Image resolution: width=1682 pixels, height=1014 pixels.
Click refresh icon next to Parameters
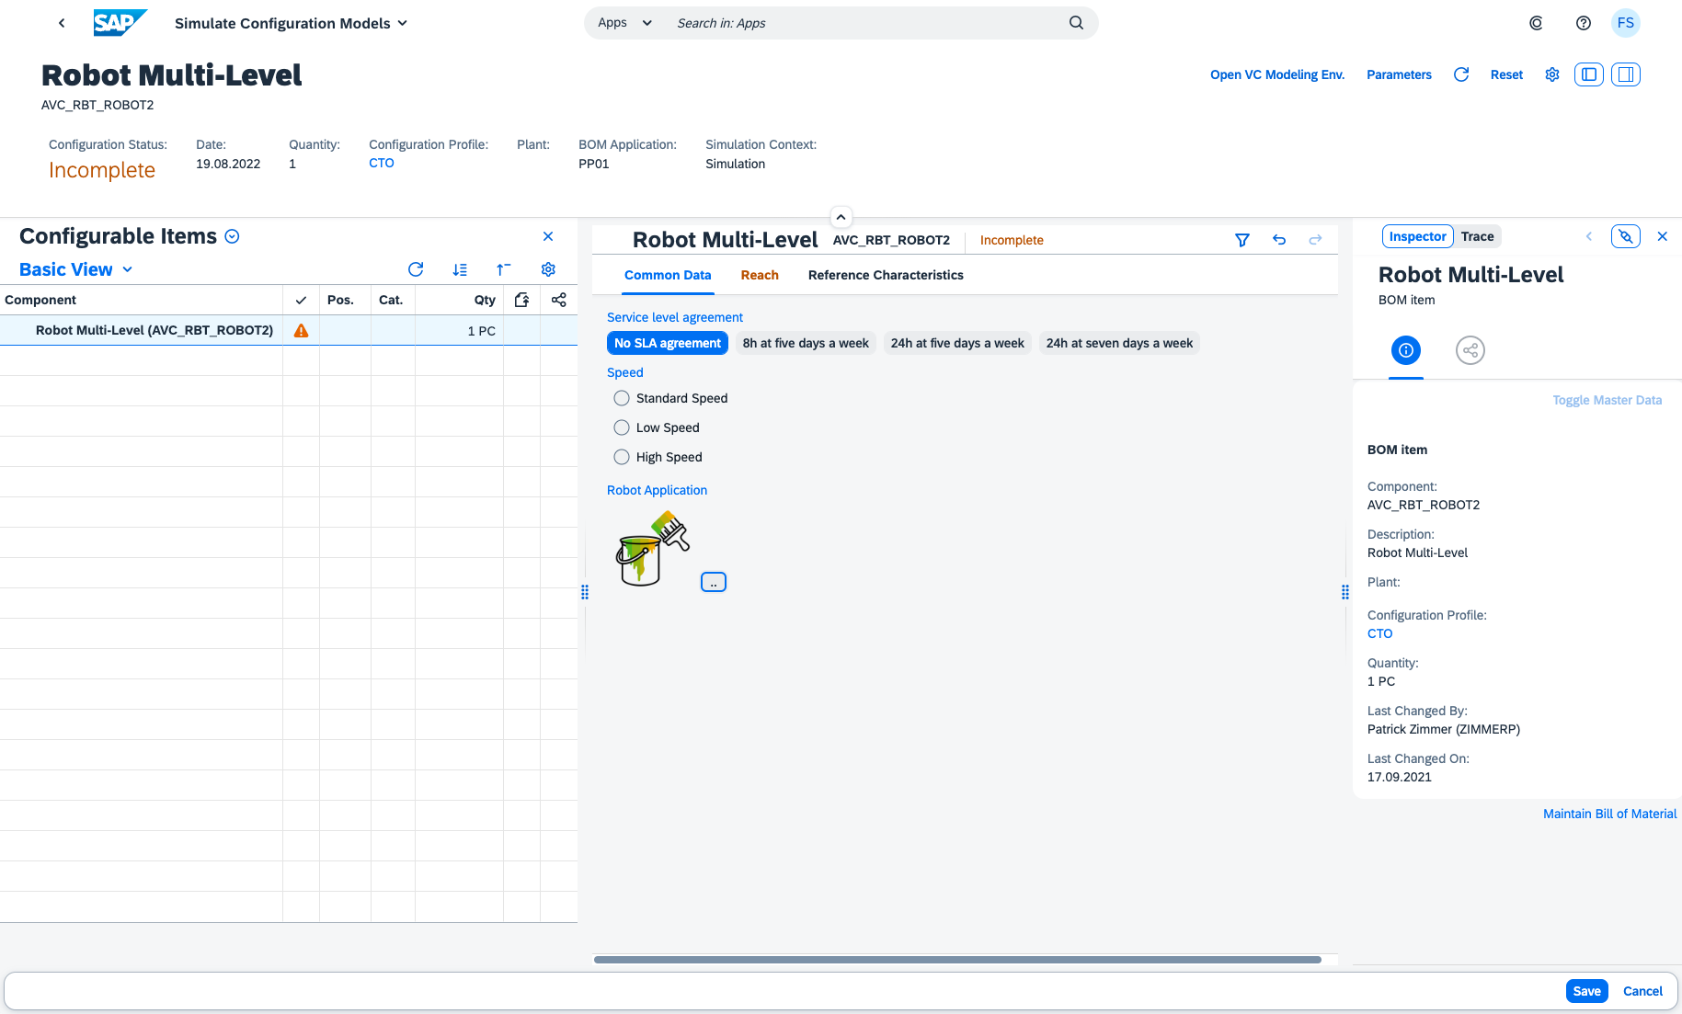pyautogui.click(x=1461, y=74)
